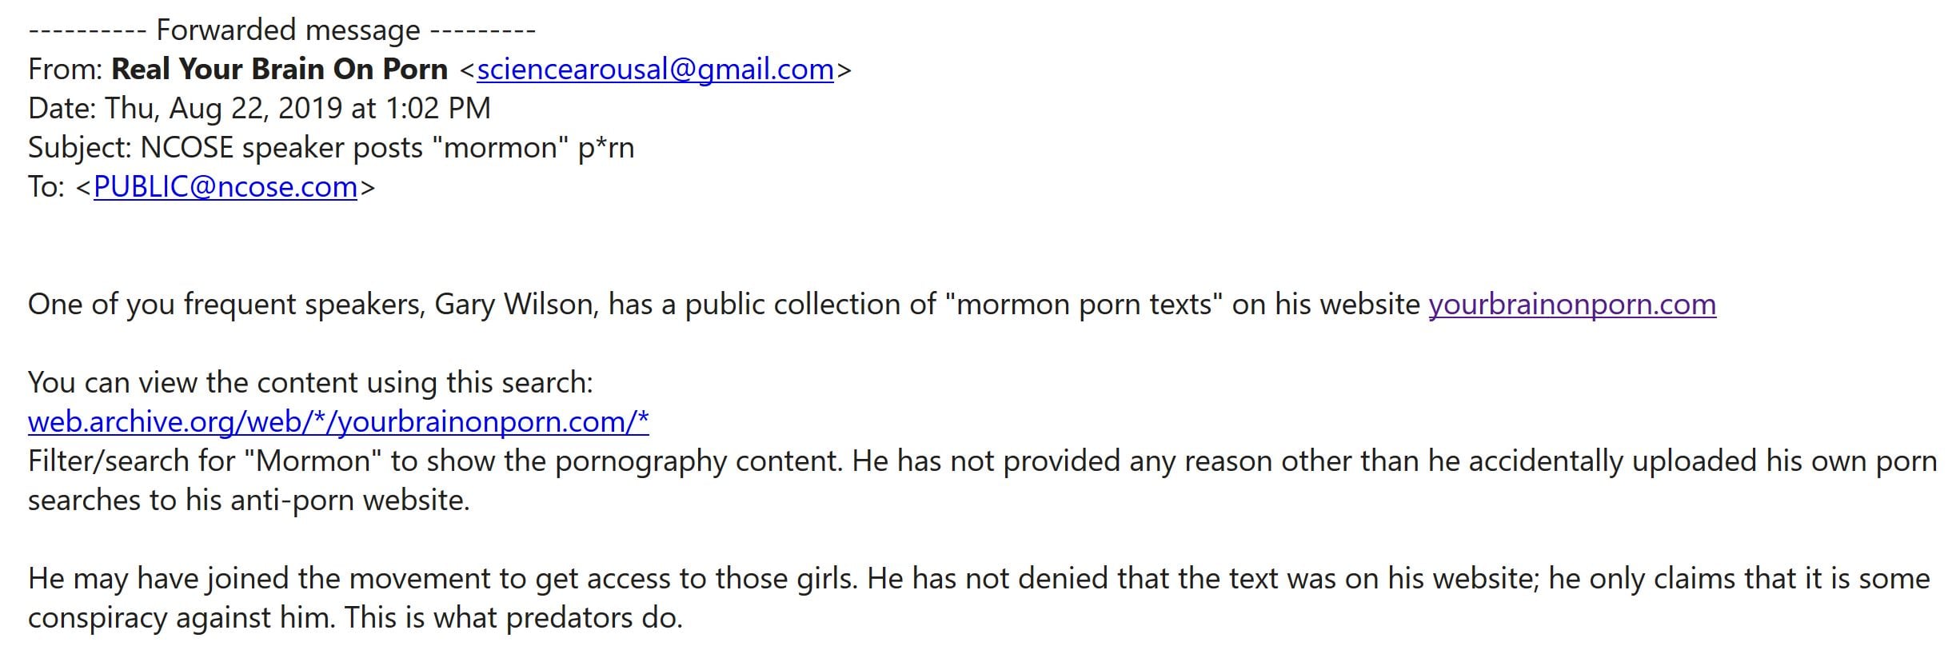Image resolution: width=1956 pixels, height=654 pixels.
Task: Click the Subject line starting with "NCOSE speaker"
Action: [x=386, y=148]
